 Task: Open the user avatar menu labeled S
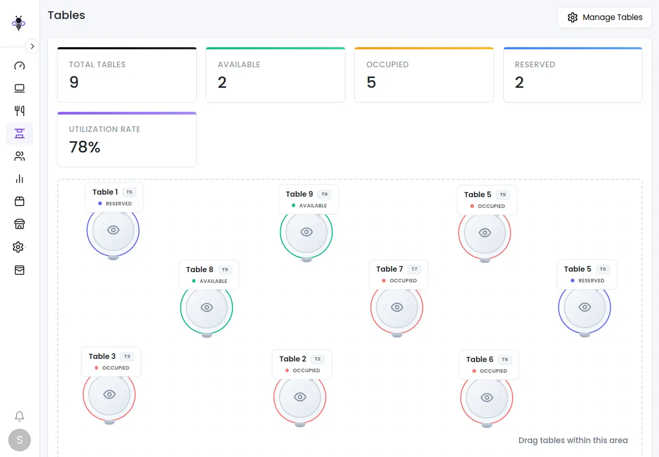[x=20, y=440]
